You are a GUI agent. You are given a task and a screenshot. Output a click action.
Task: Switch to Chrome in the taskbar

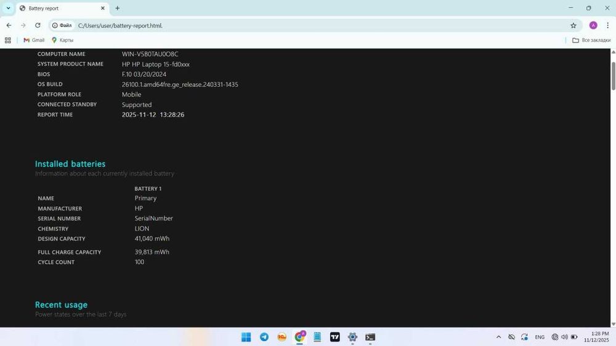300,337
